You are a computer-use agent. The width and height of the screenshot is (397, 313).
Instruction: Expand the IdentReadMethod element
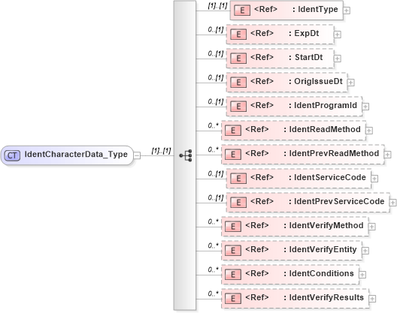[369, 131]
